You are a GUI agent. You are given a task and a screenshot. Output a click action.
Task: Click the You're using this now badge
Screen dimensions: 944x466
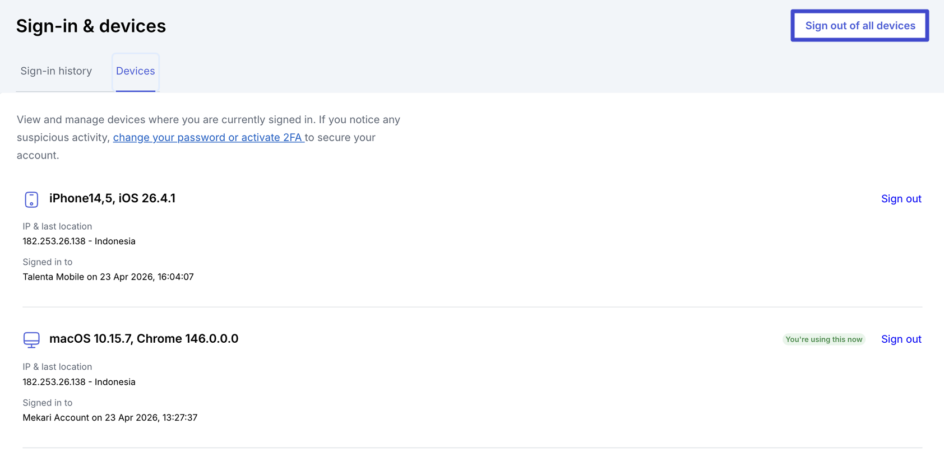click(x=823, y=339)
